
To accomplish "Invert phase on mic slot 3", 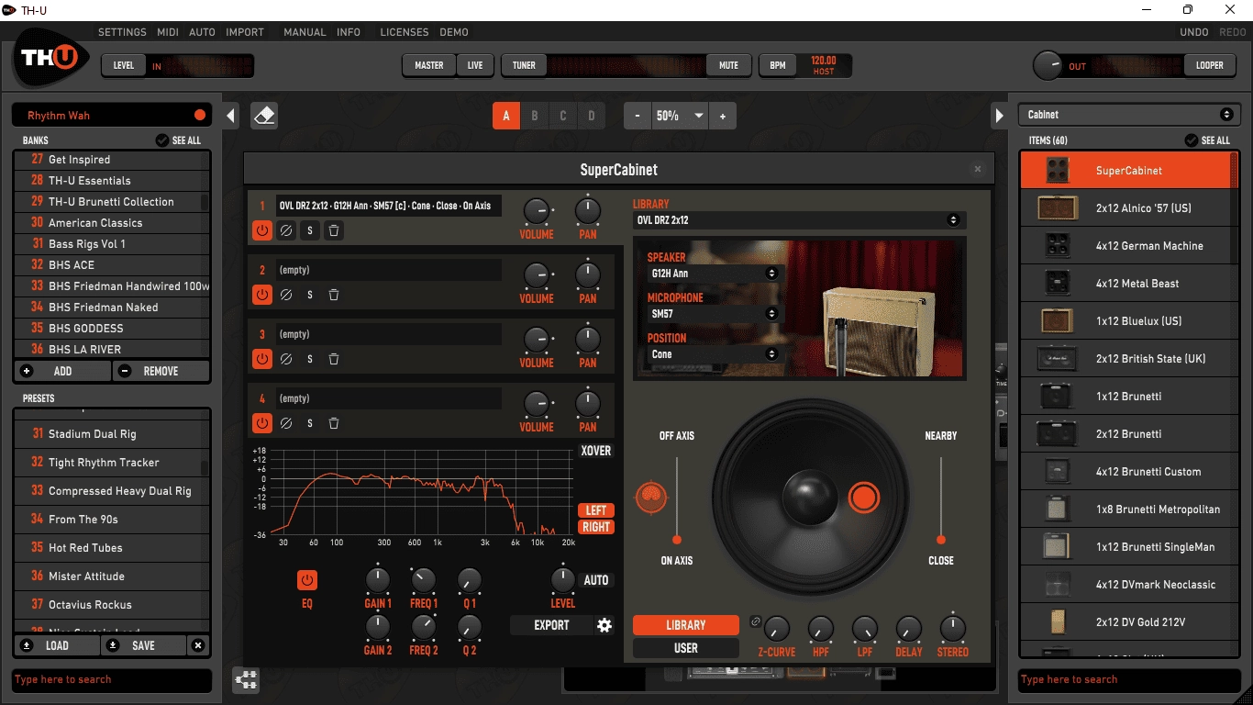I will (x=286, y=359).
